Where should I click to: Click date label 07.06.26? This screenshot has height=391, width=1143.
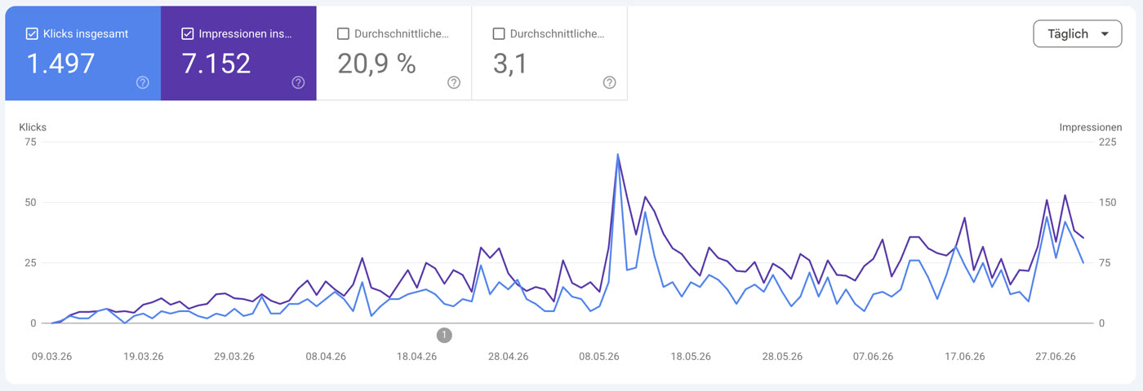tap(874, 357)
